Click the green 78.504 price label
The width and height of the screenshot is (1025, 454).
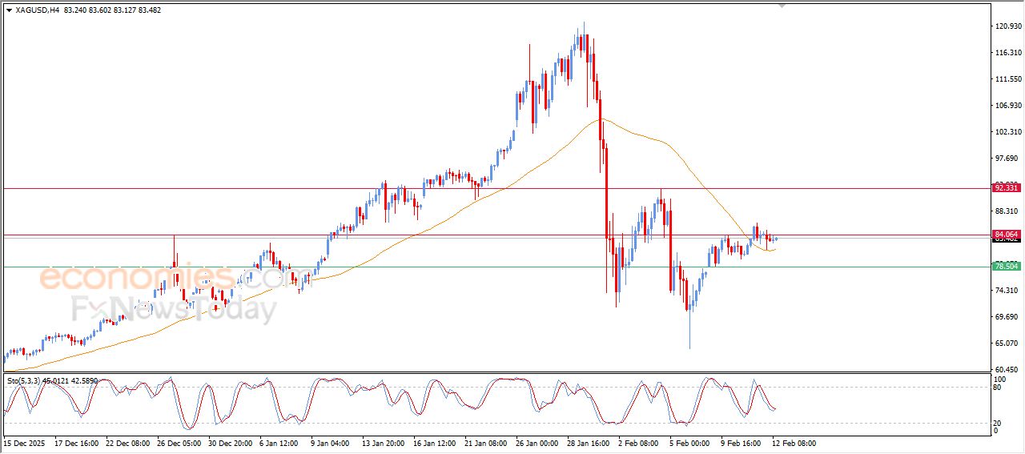1006,266
